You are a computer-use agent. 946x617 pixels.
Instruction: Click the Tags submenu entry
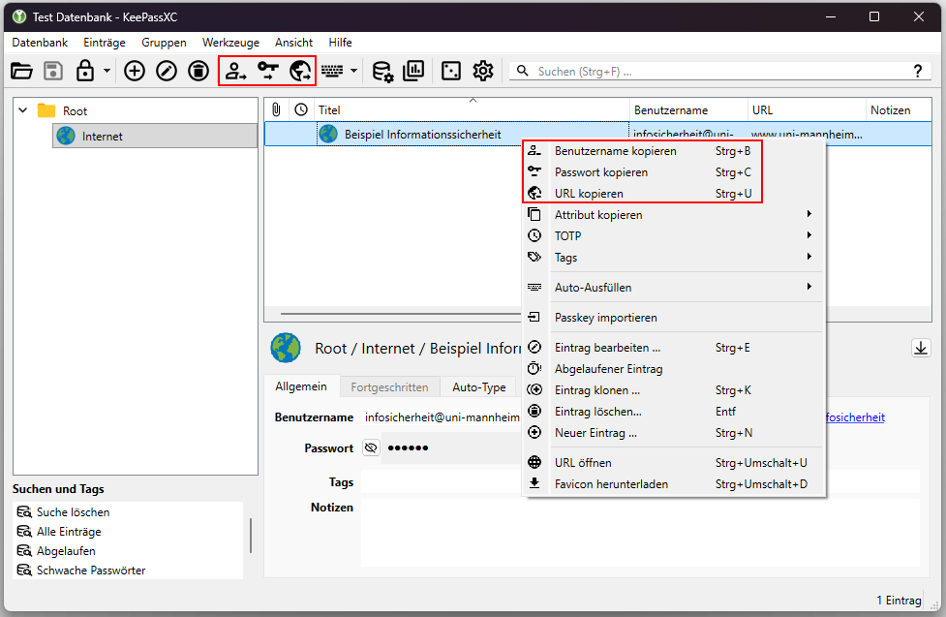tap(673, 257)
